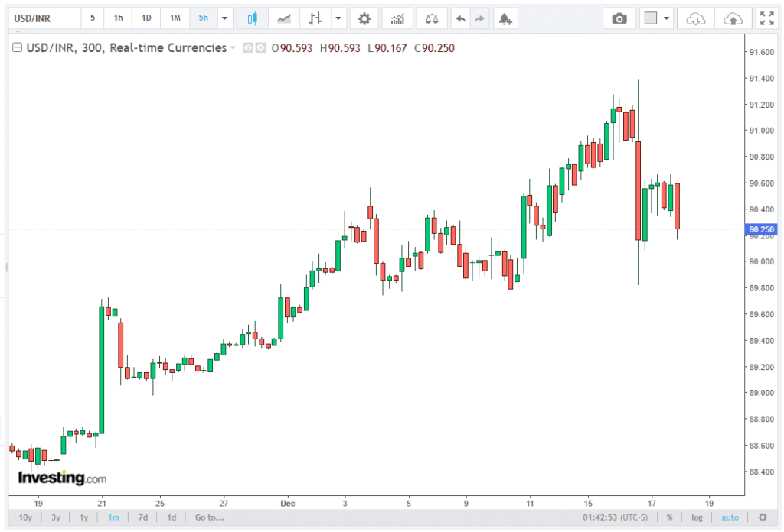Select the 1h interval tab
The image size is (784, 532).
click(x=118, y=18)
